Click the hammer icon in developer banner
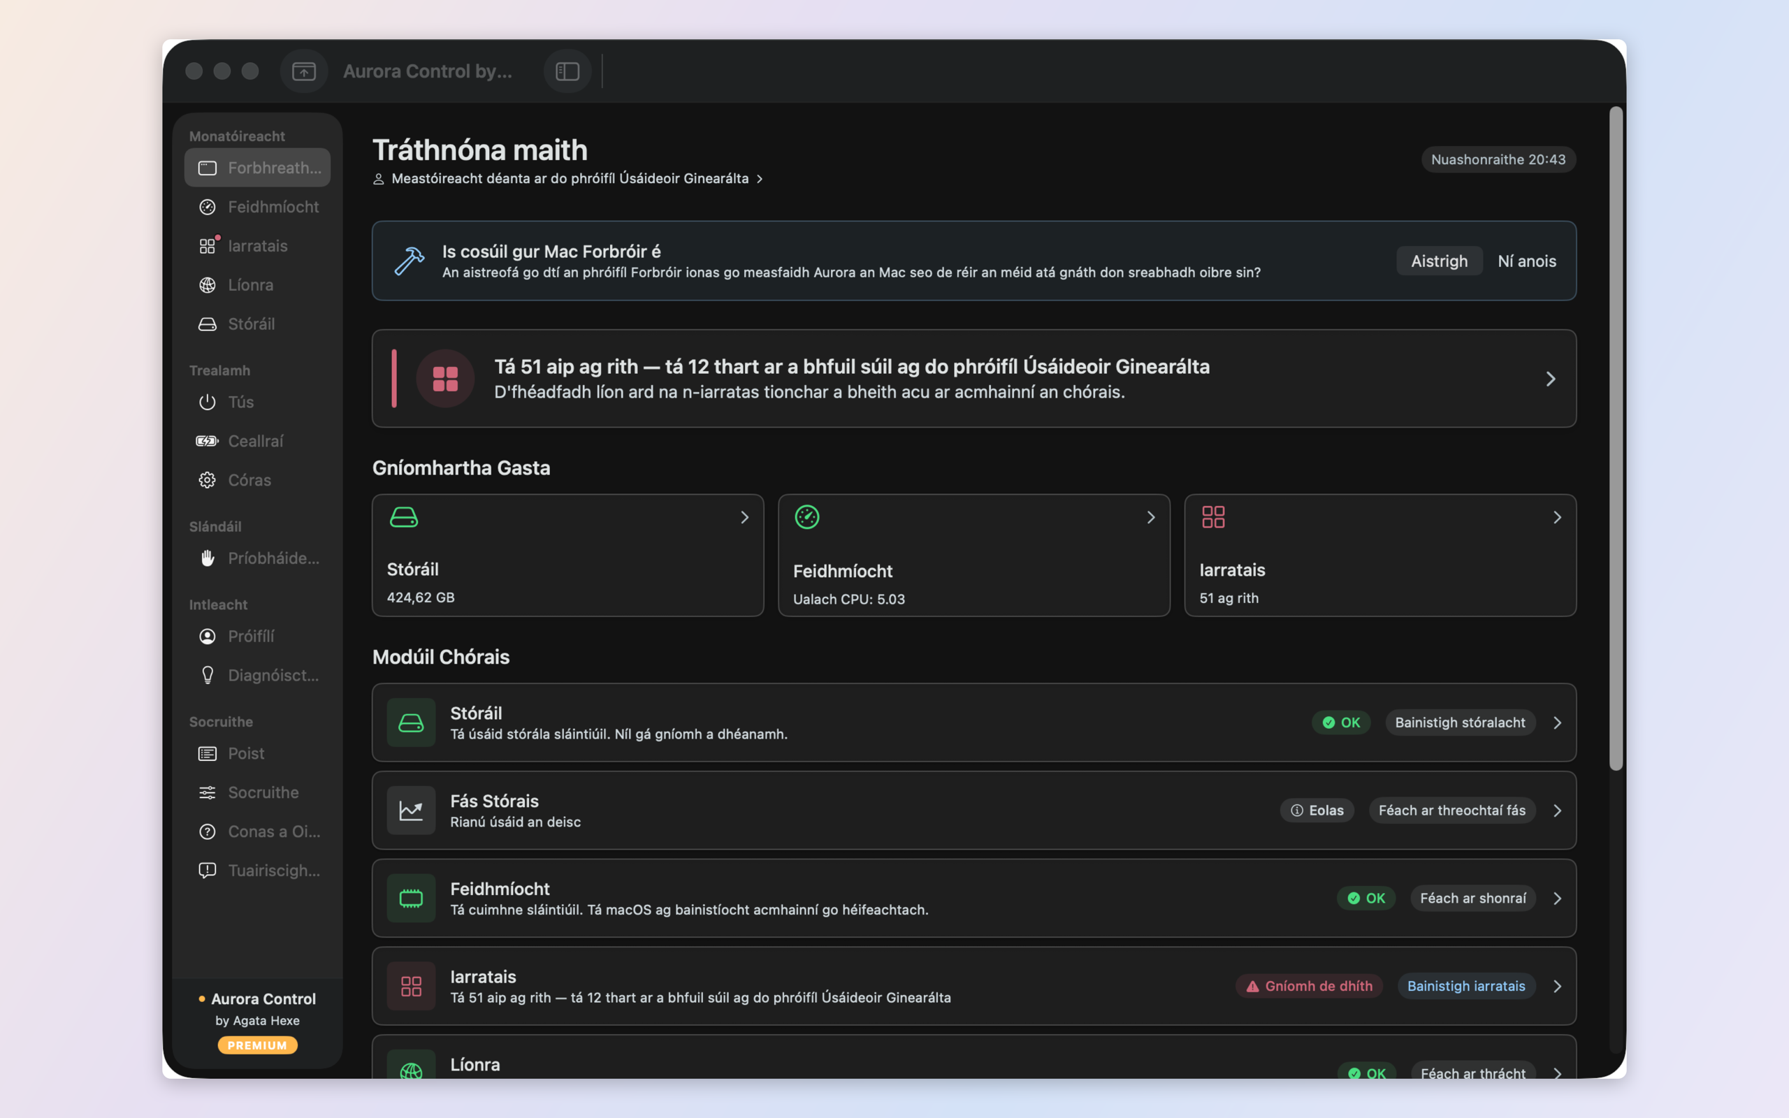 (409, 261)
